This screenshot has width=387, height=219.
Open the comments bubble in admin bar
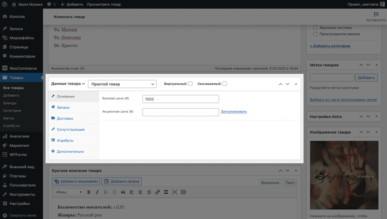[x=51, y=4]
